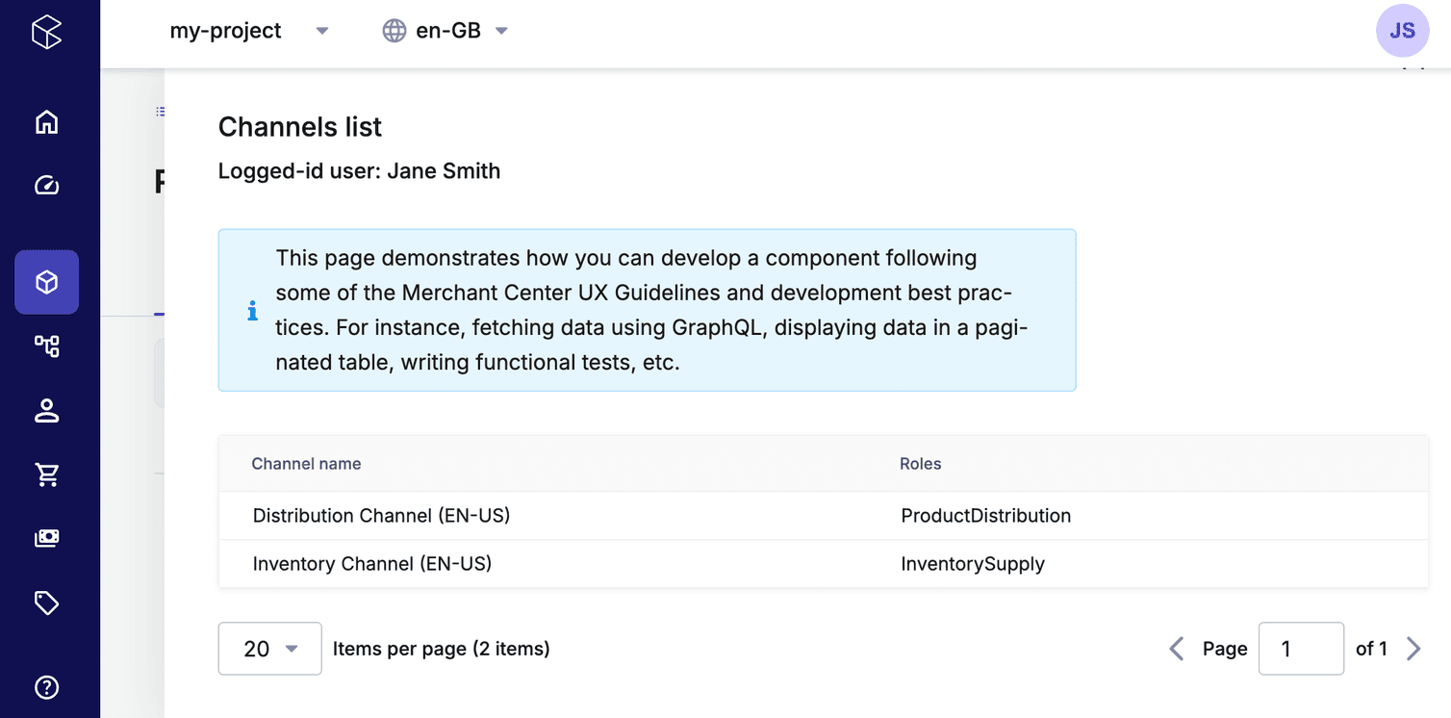Open the JS user avatar menu
This screenshot has height=718, width=1451.
[1402, 31]
